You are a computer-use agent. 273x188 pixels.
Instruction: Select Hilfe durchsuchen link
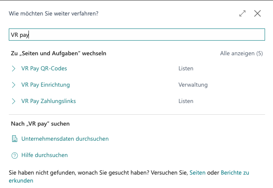[44, 155]
